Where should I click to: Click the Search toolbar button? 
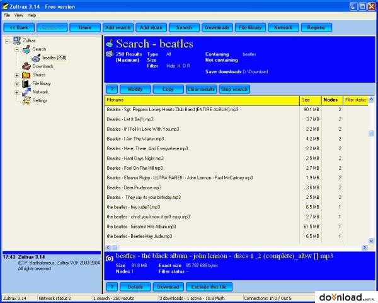(x=184, y=28)
